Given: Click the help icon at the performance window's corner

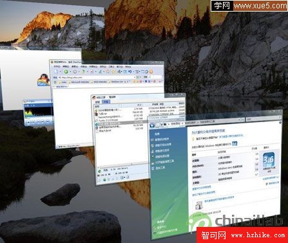Looking at the screenshot, I should point(280,122).
